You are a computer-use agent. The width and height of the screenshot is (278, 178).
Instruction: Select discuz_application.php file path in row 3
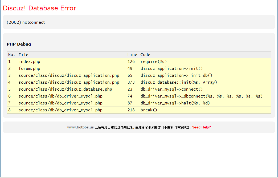coord(72,75)
